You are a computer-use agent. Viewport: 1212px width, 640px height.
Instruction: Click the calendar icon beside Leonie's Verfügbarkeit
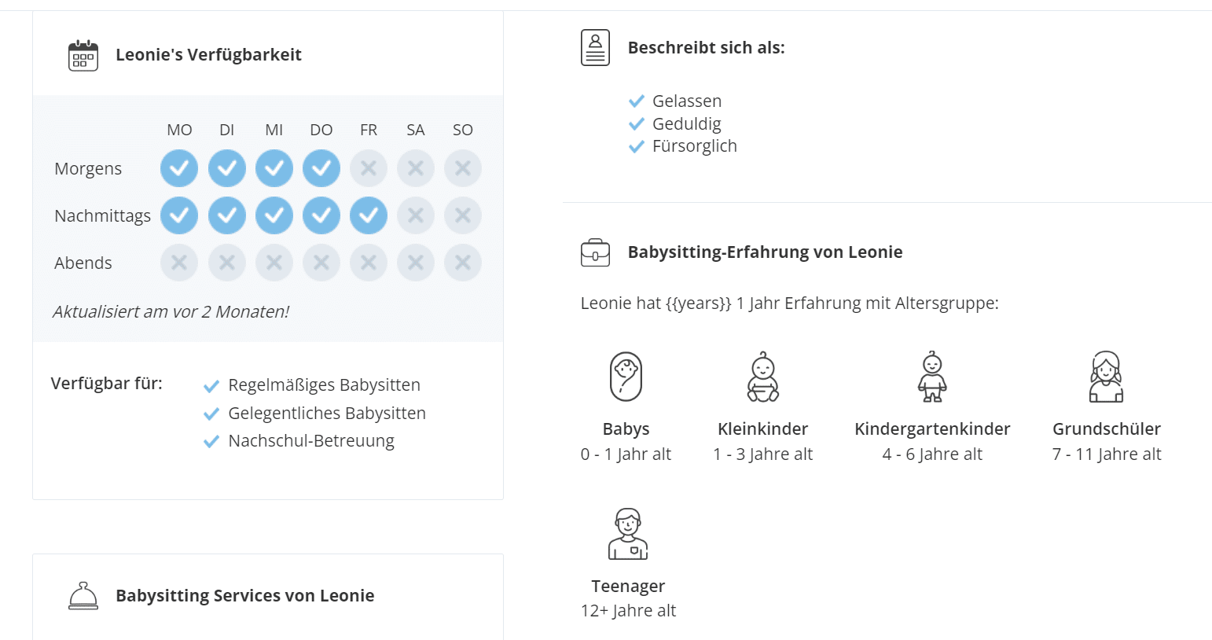[x=83, y=55]
